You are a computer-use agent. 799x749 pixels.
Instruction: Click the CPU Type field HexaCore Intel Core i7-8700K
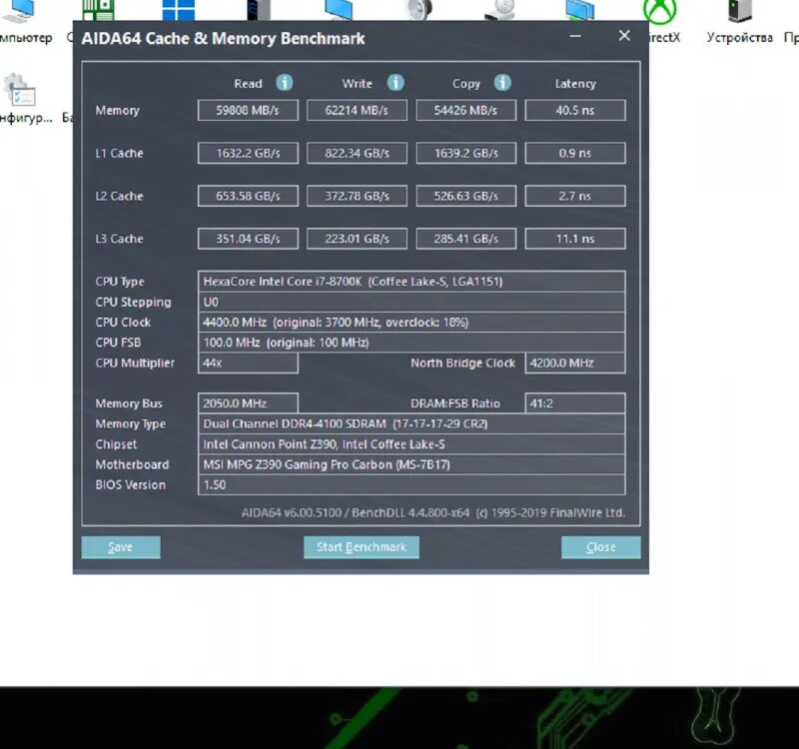pos(411,282)
